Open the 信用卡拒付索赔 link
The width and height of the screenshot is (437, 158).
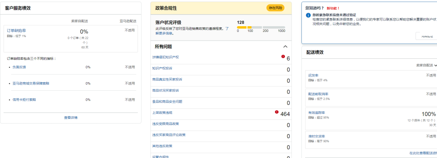point(24,100)
